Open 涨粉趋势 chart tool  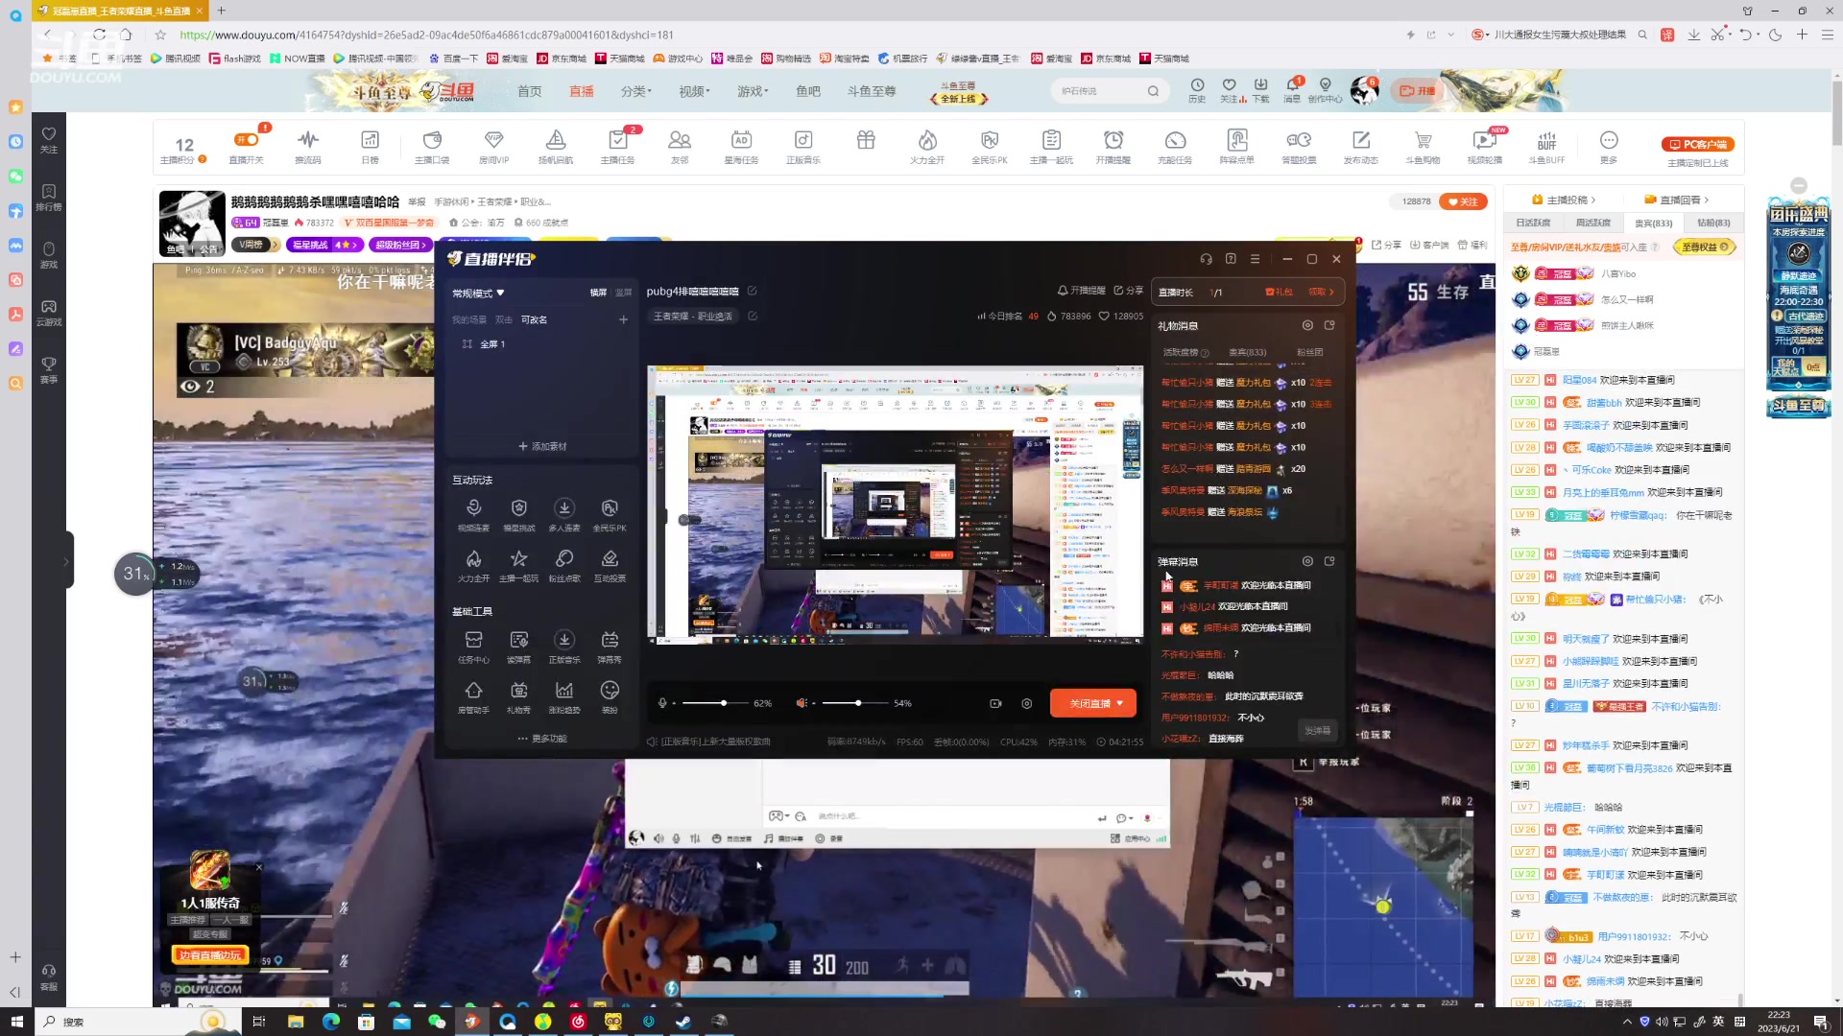click(564, 697)
